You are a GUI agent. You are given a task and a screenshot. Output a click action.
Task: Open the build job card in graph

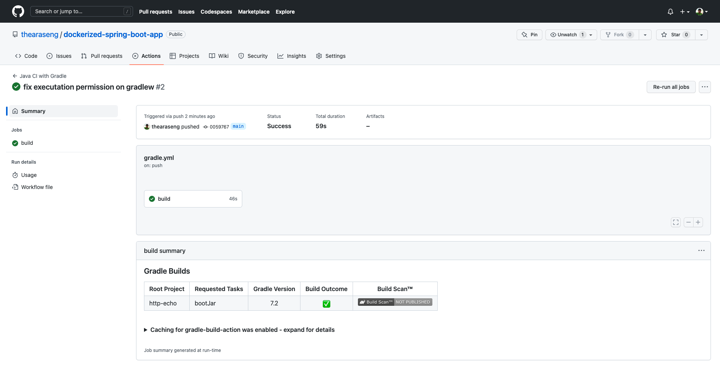(193, 199)
